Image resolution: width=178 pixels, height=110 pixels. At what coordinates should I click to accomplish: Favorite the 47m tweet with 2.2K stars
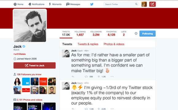point(99,109)
